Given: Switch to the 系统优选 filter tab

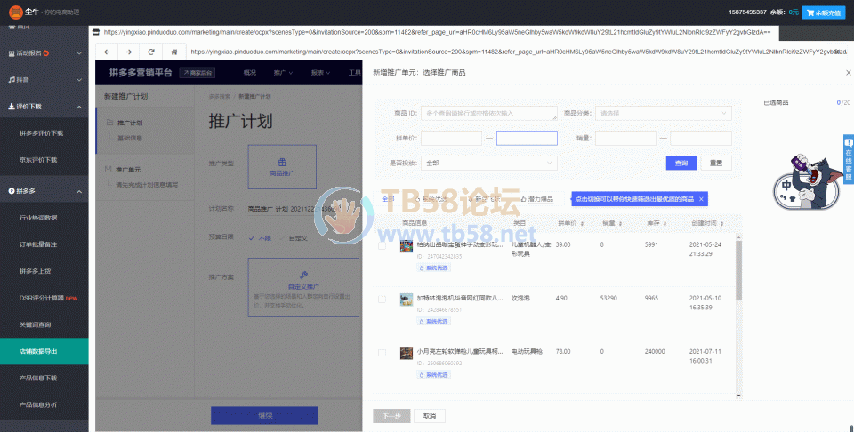Looking at the screenshot, I should pos(431,199).
